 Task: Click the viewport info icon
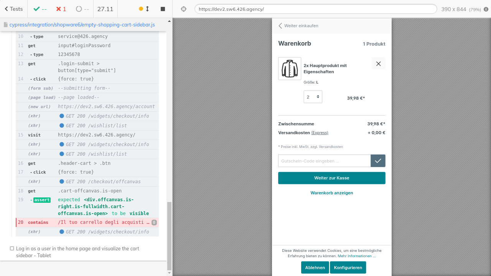tap(486, 9)
